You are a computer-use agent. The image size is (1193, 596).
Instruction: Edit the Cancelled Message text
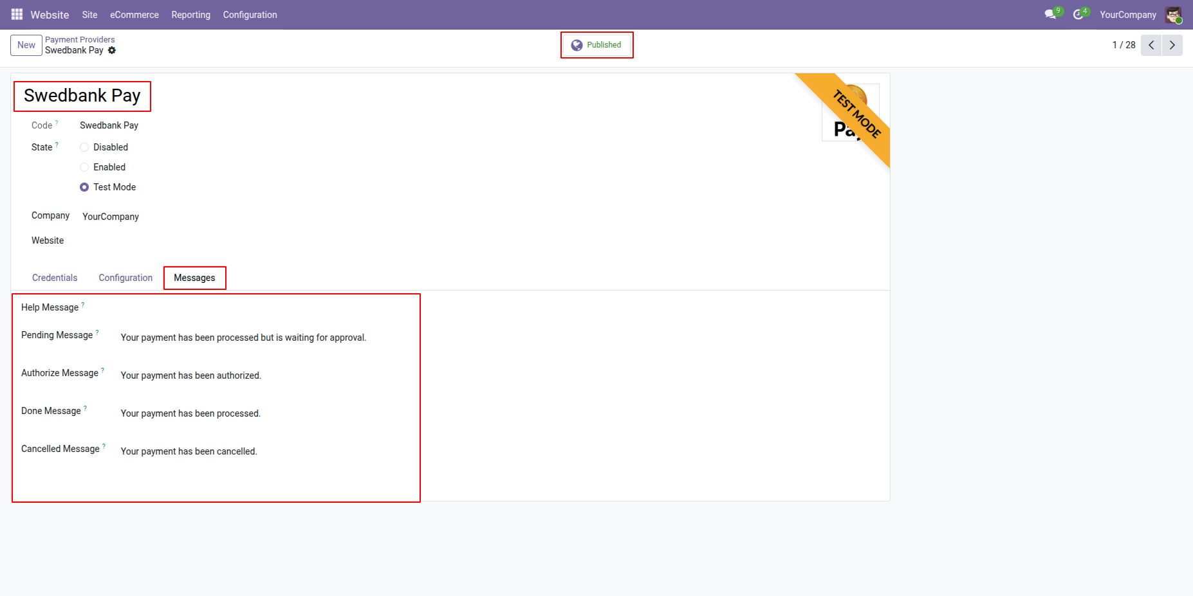(x=189, y=451)
